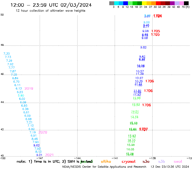
Task: Click the '13 Dec 23:13:36 UTC 2024' timestamp
Action: (x=170, y=167)
